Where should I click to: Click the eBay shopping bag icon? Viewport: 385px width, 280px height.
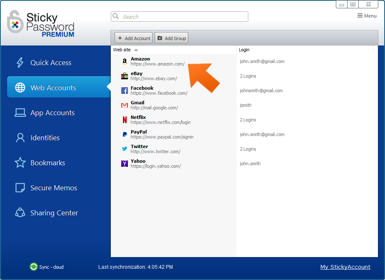(125, 76)
